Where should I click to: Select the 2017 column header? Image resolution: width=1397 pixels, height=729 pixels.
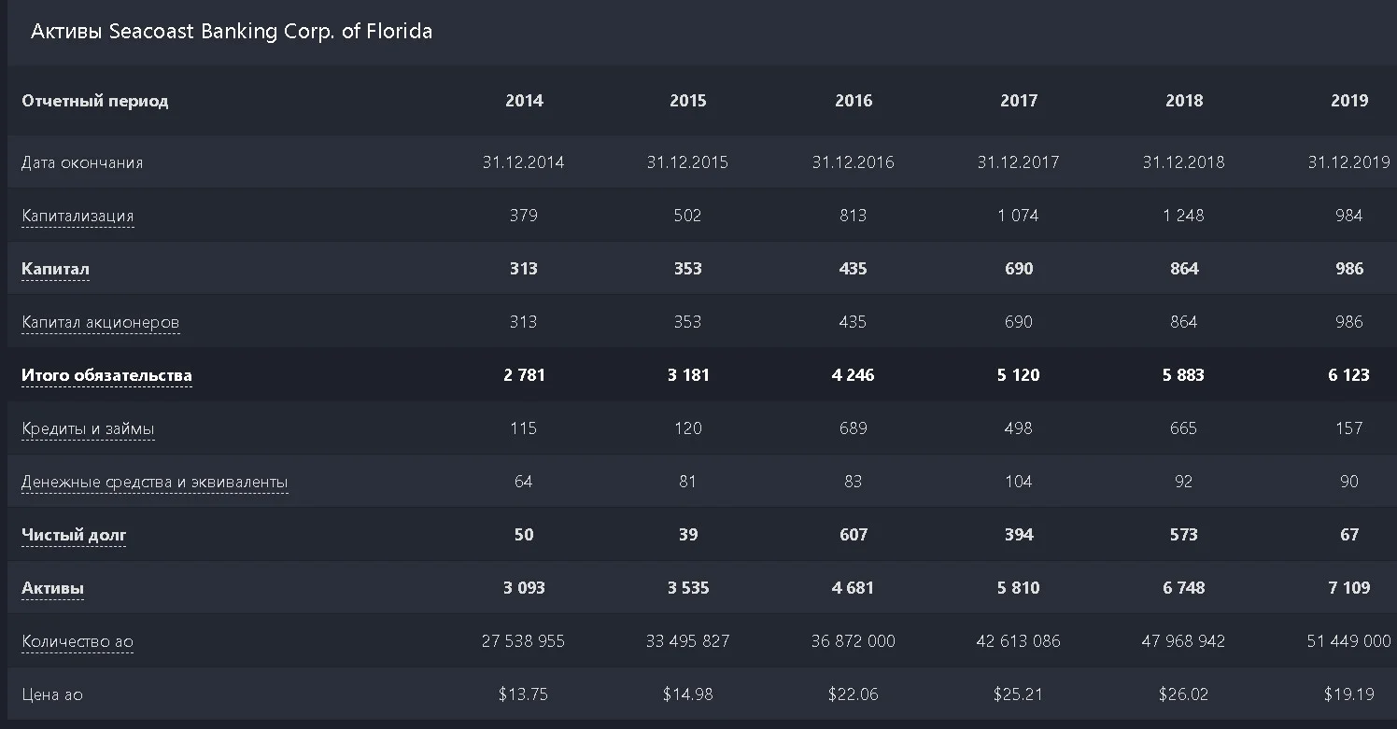click(1019, 101)
